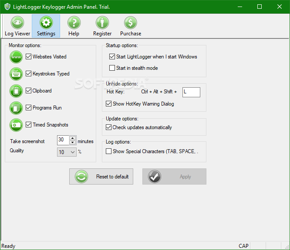Decrease screenshot interval with down arrow
The image size is (290, 250).
click(x=72, y=142)
